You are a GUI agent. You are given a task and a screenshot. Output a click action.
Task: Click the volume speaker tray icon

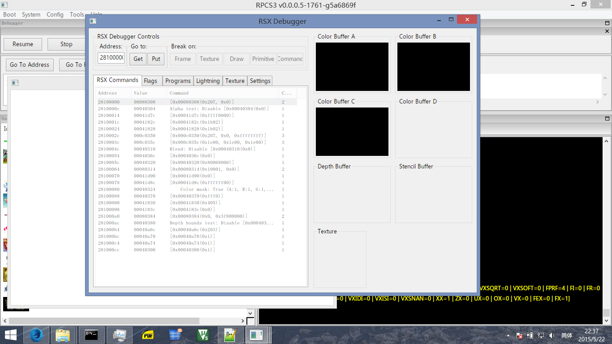552,335
